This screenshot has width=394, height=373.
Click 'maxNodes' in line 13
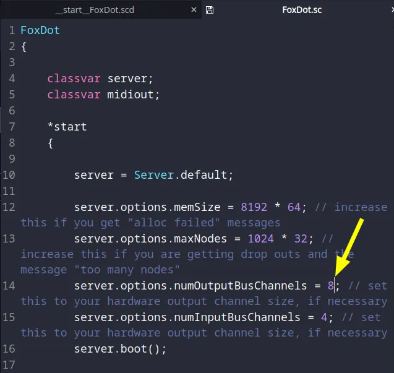tap(200, 239)
